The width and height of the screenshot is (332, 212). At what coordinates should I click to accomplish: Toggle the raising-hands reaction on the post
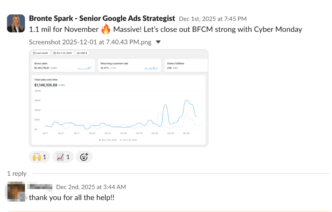tap(39, 157)
